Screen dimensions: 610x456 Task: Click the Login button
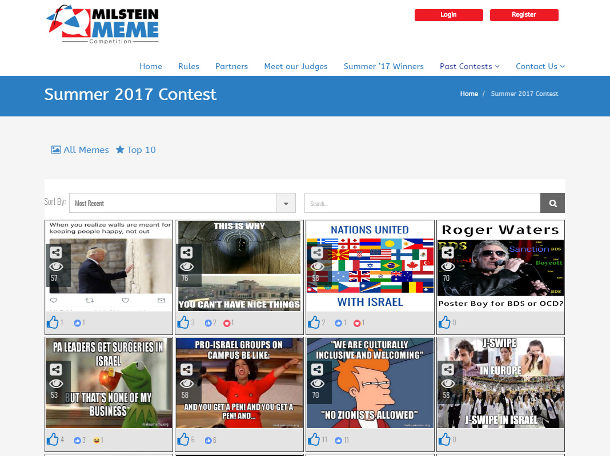click(x=448, y=15)
